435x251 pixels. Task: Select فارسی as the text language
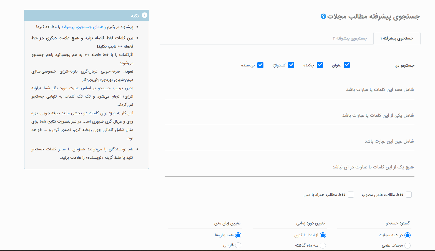[238, 245]
